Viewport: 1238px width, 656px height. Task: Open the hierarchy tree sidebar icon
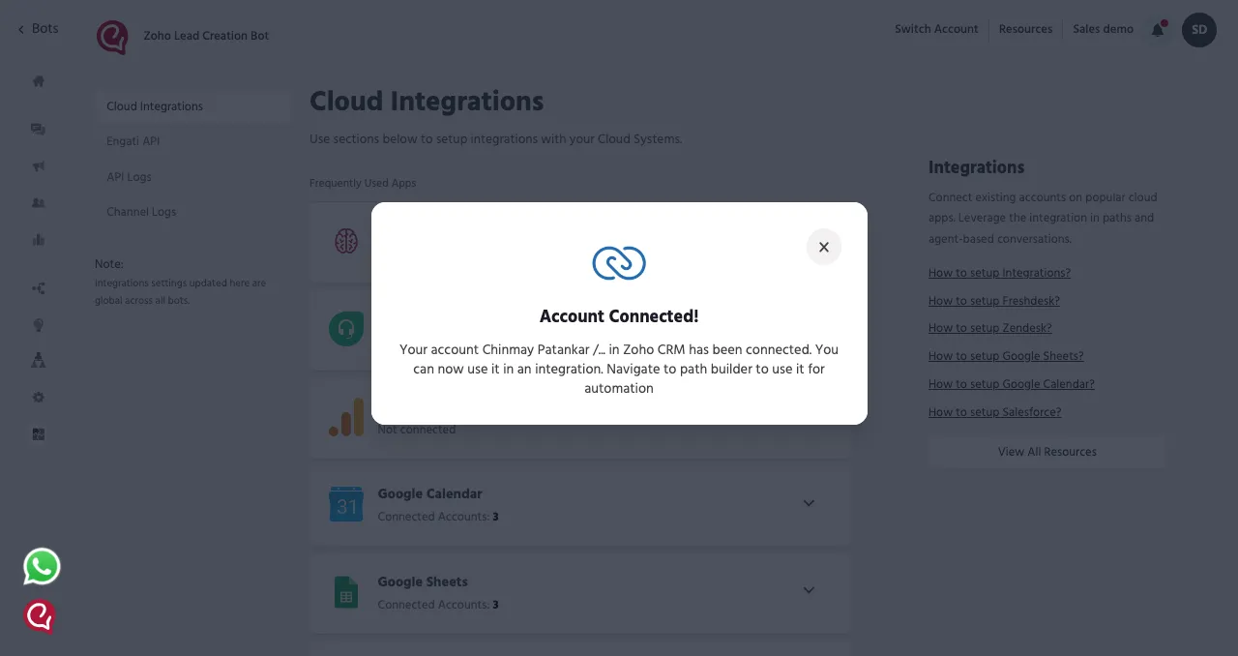click(x=39, y=360)
